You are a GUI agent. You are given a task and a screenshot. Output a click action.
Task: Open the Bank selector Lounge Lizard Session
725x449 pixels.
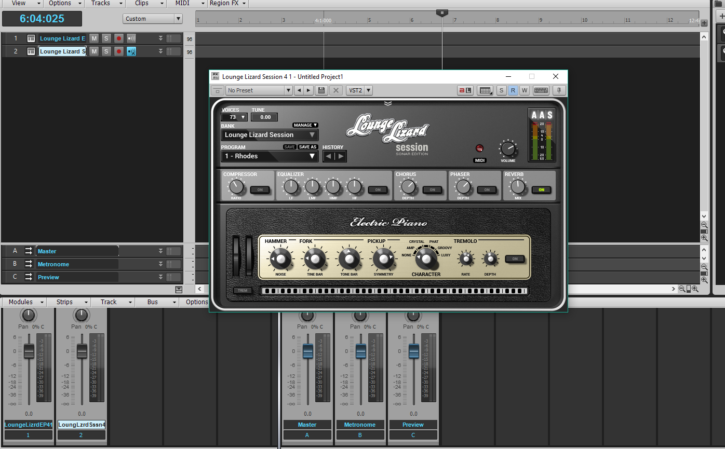270,135
